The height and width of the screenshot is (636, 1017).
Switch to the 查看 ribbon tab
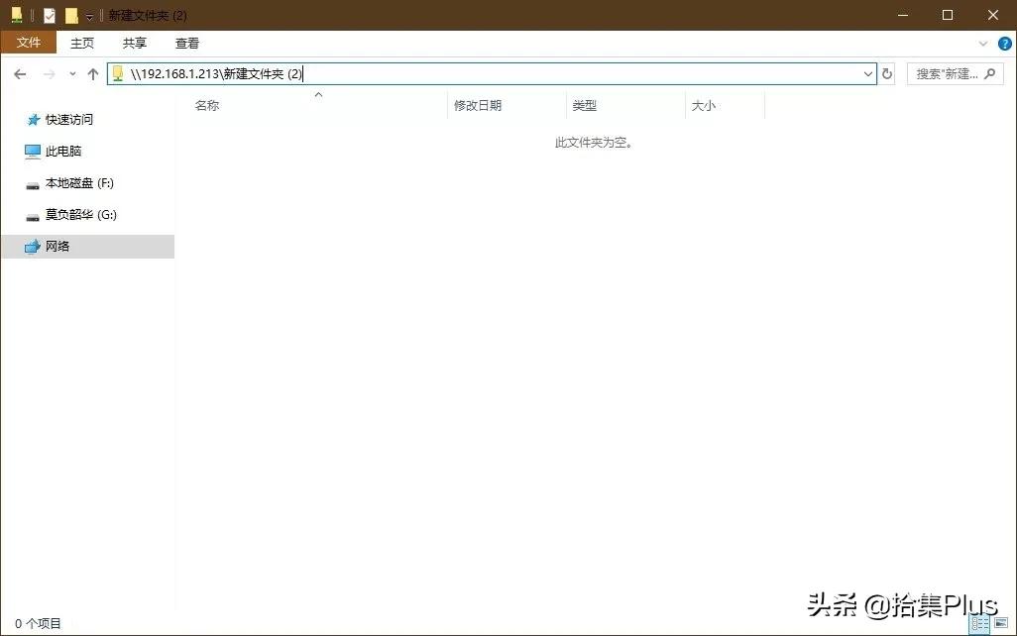tap(186, 43)
